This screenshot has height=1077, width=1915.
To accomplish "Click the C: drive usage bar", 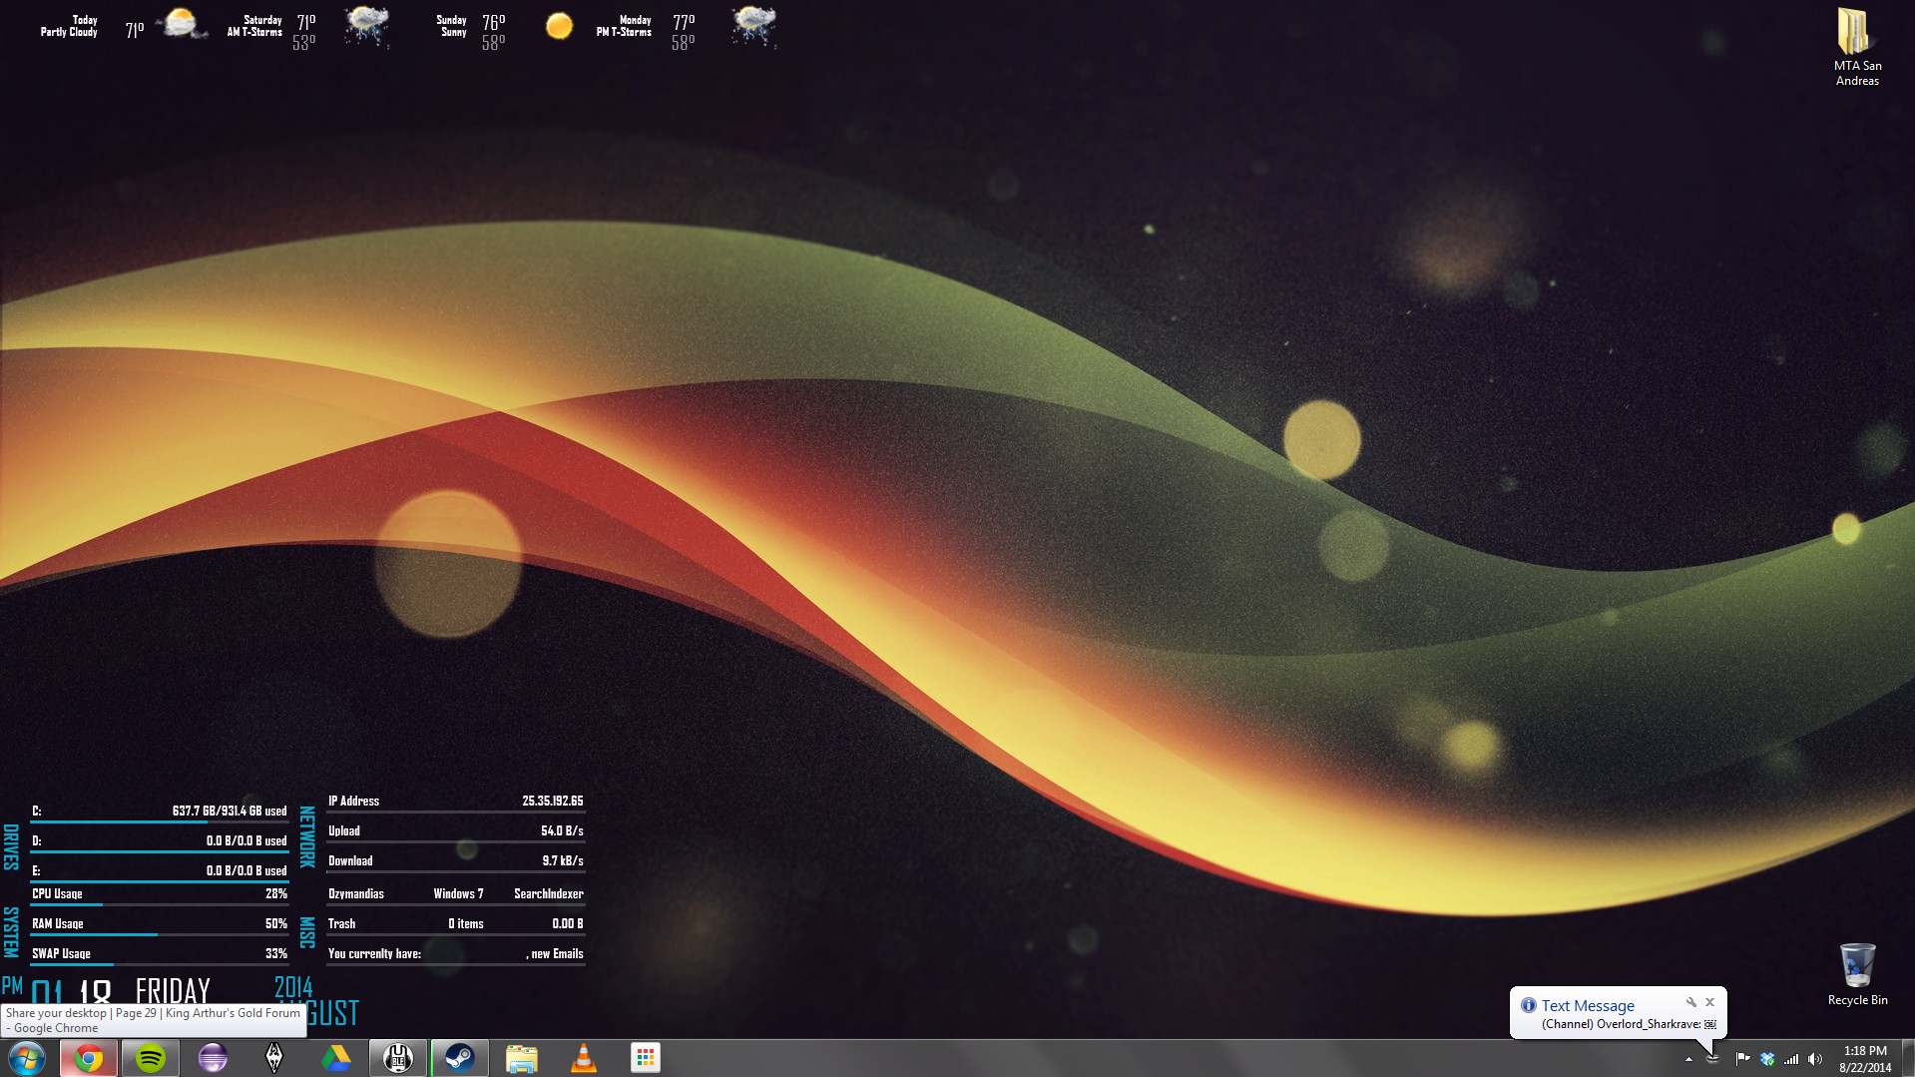I will (x=160, y=821).
